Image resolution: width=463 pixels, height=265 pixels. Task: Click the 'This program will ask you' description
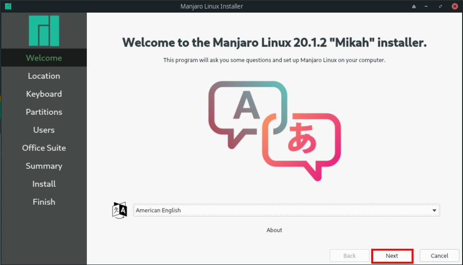(x=274, y=60)
